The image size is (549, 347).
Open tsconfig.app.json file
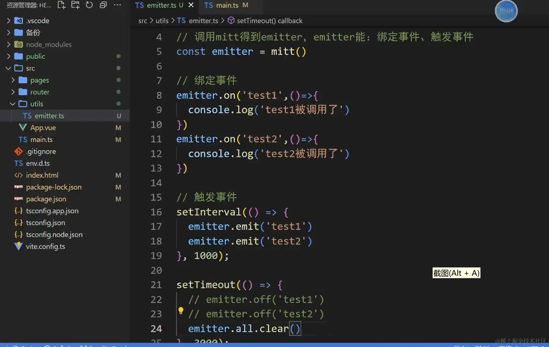pos(65,211)
